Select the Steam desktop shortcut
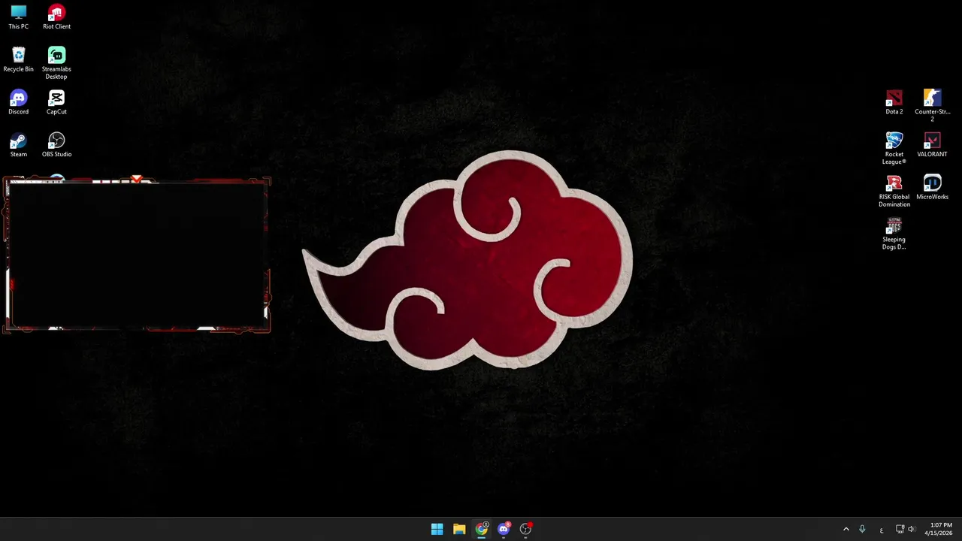The image size is (962, 541). coord(19,146)
